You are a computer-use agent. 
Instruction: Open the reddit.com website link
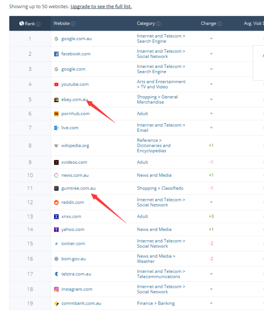click(72, 202)
